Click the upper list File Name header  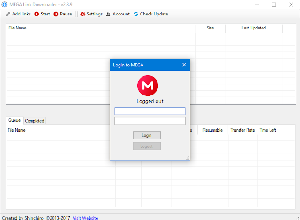pyautogui.click(x=17, y=28)
